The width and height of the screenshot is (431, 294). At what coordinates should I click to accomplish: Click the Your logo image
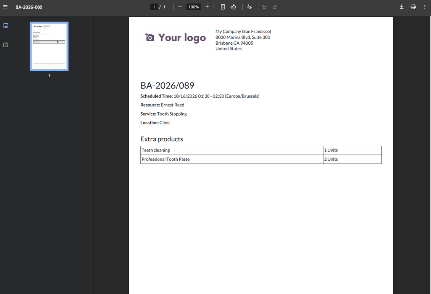pos(176,37)
